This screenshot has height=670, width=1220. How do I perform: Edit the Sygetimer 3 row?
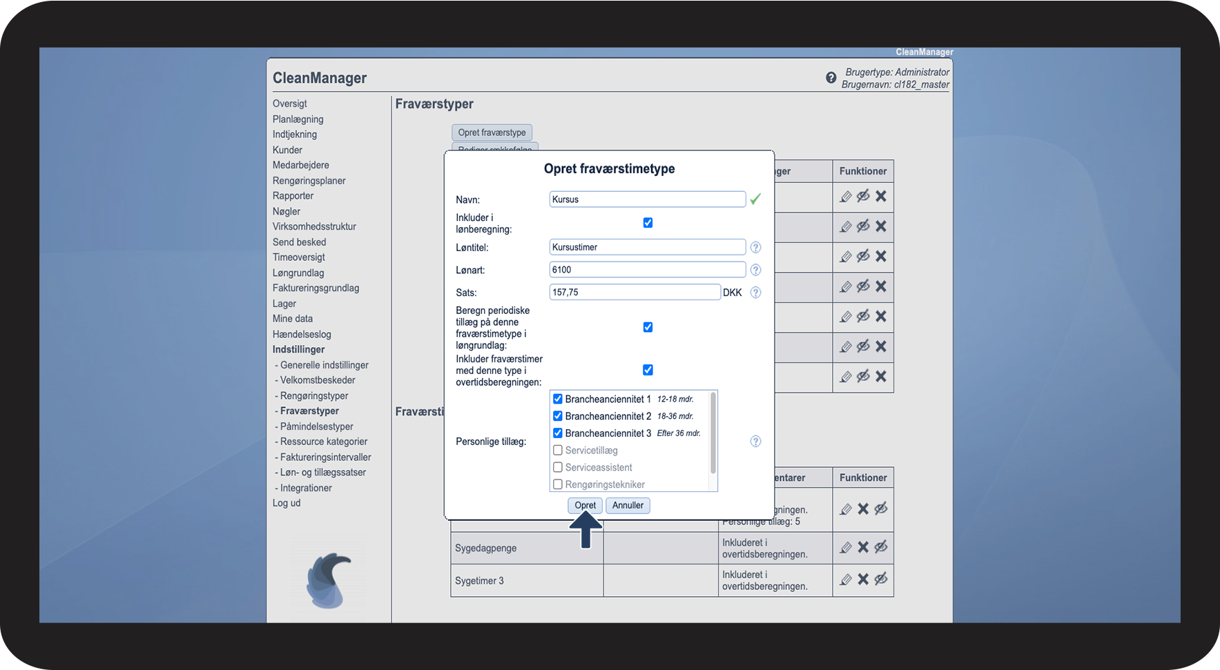pyautogui.click(x=846, y=580)
